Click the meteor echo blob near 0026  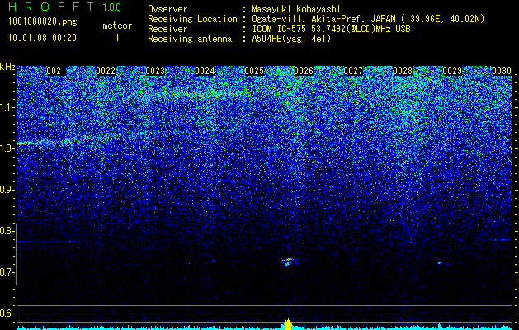(x=289, y=262)
